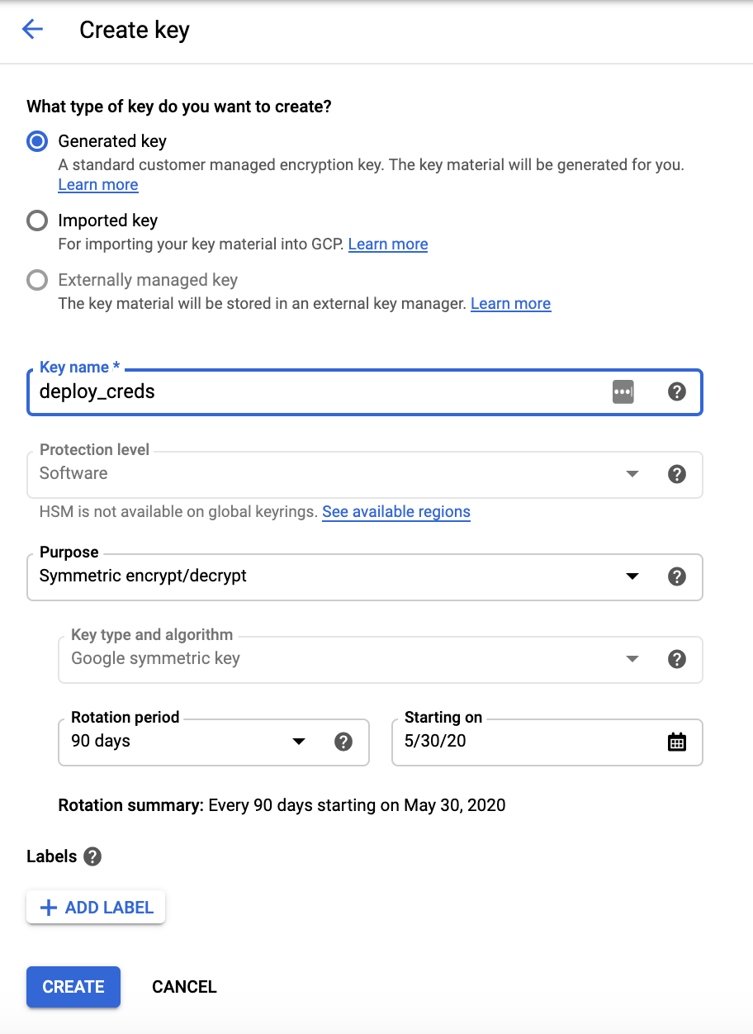Select the Imported key option
This screenshot has height=1034, width=753.
[x=36, y=221]
